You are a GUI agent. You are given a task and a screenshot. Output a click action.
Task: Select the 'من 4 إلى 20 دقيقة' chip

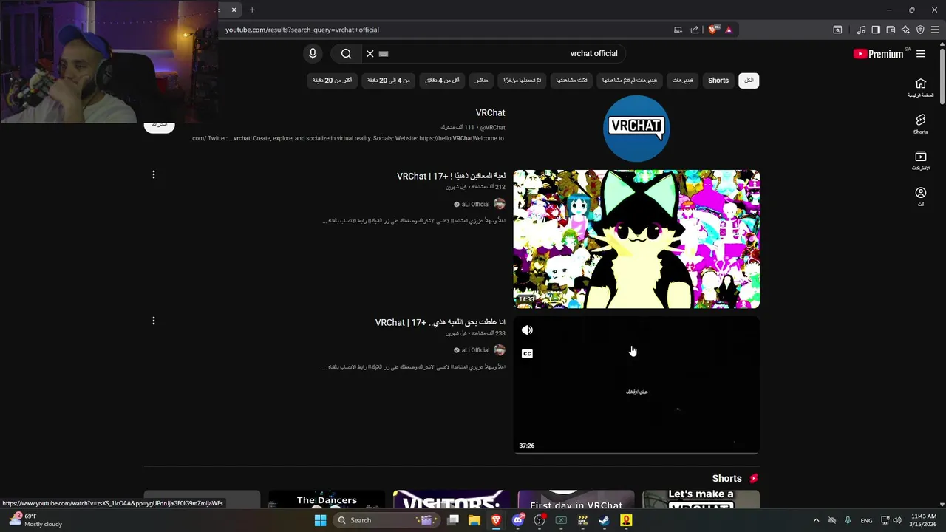389,81
